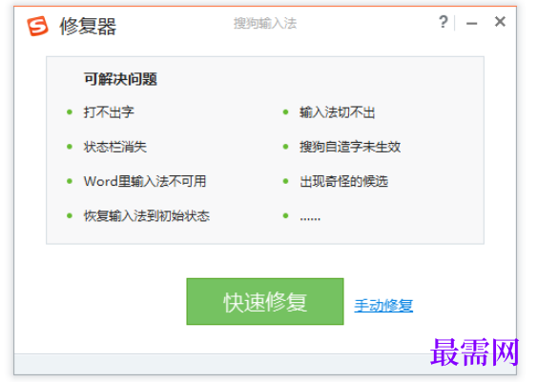
Task: Close the 修复器 dialog
Action: [500, 22]
